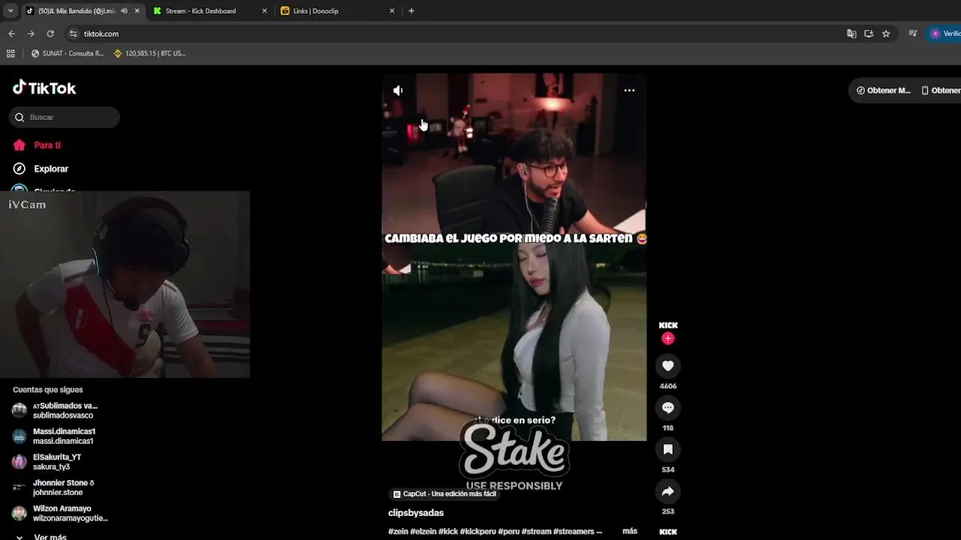Click the install app icon in address bar
The height and width of the screenshot is (540, 961).
tap(869, 34)
